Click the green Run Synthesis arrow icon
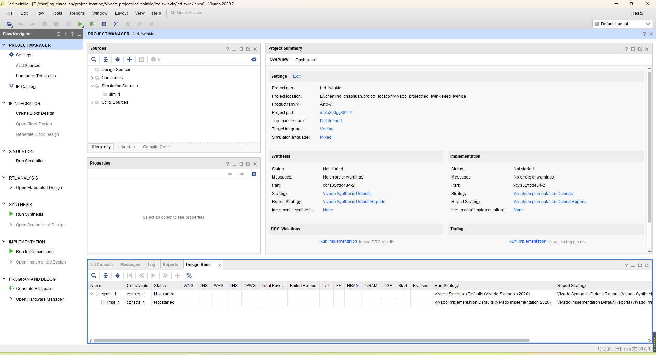The width and height of the screenshot is (656, 355). click(11, 214)
